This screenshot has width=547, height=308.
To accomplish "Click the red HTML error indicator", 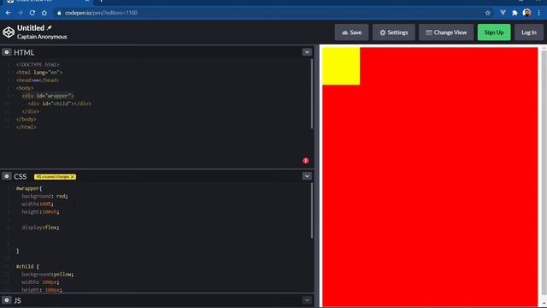I will [306, 161].
